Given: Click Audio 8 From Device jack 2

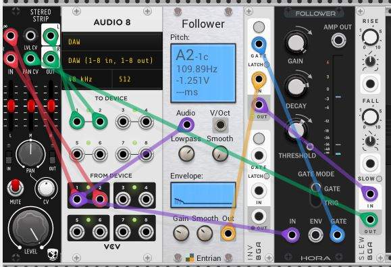Looking at the screenshot, I should click(100, 199).
